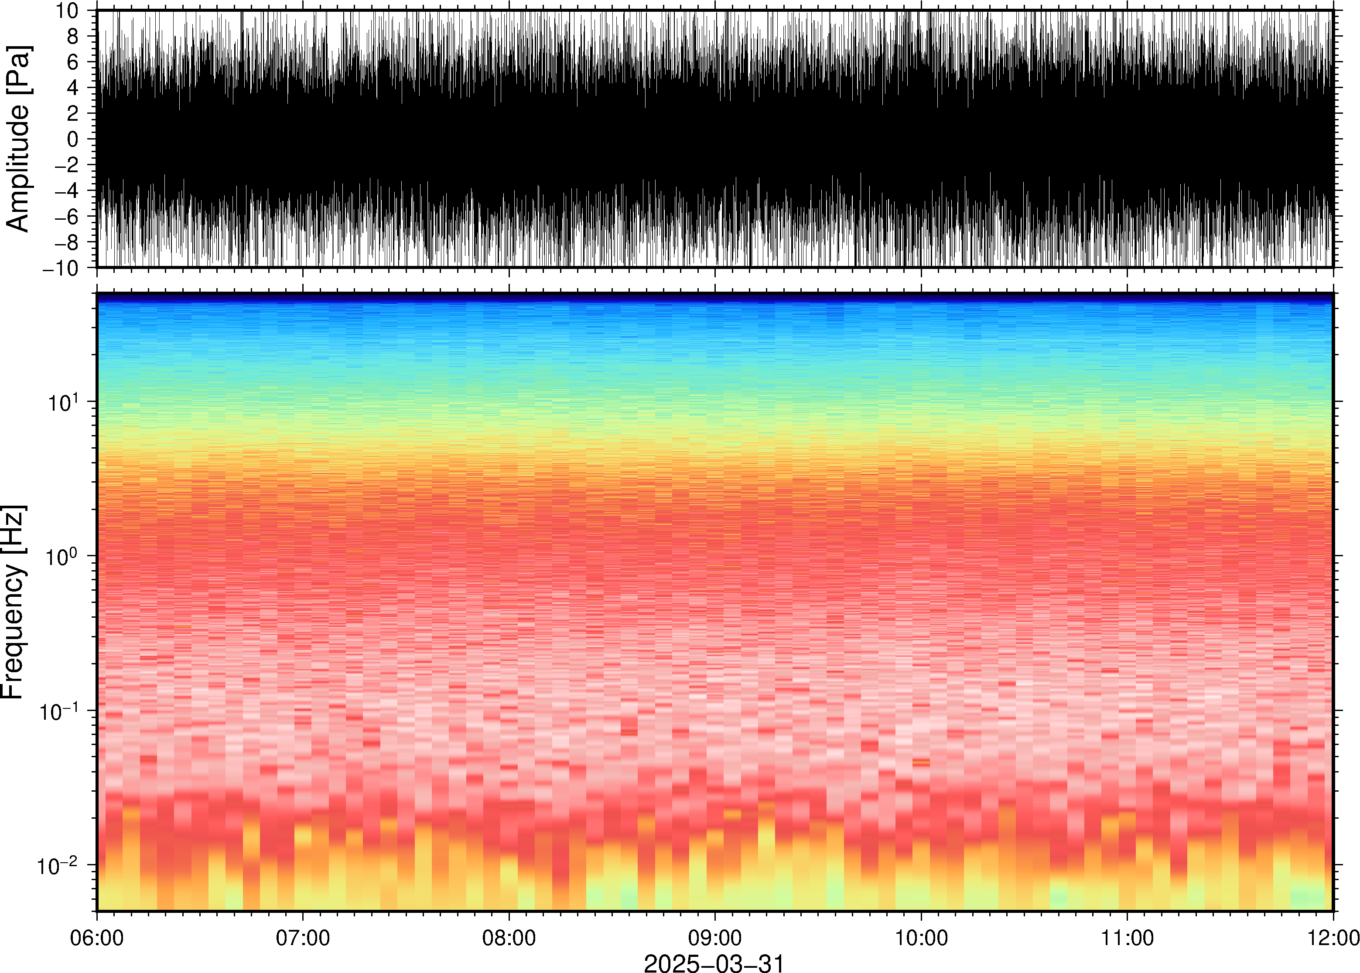Viewport: 1360px width, 973px height.
Task: Click inside the amplitude waveform panel
Action: tap(715, 138)
